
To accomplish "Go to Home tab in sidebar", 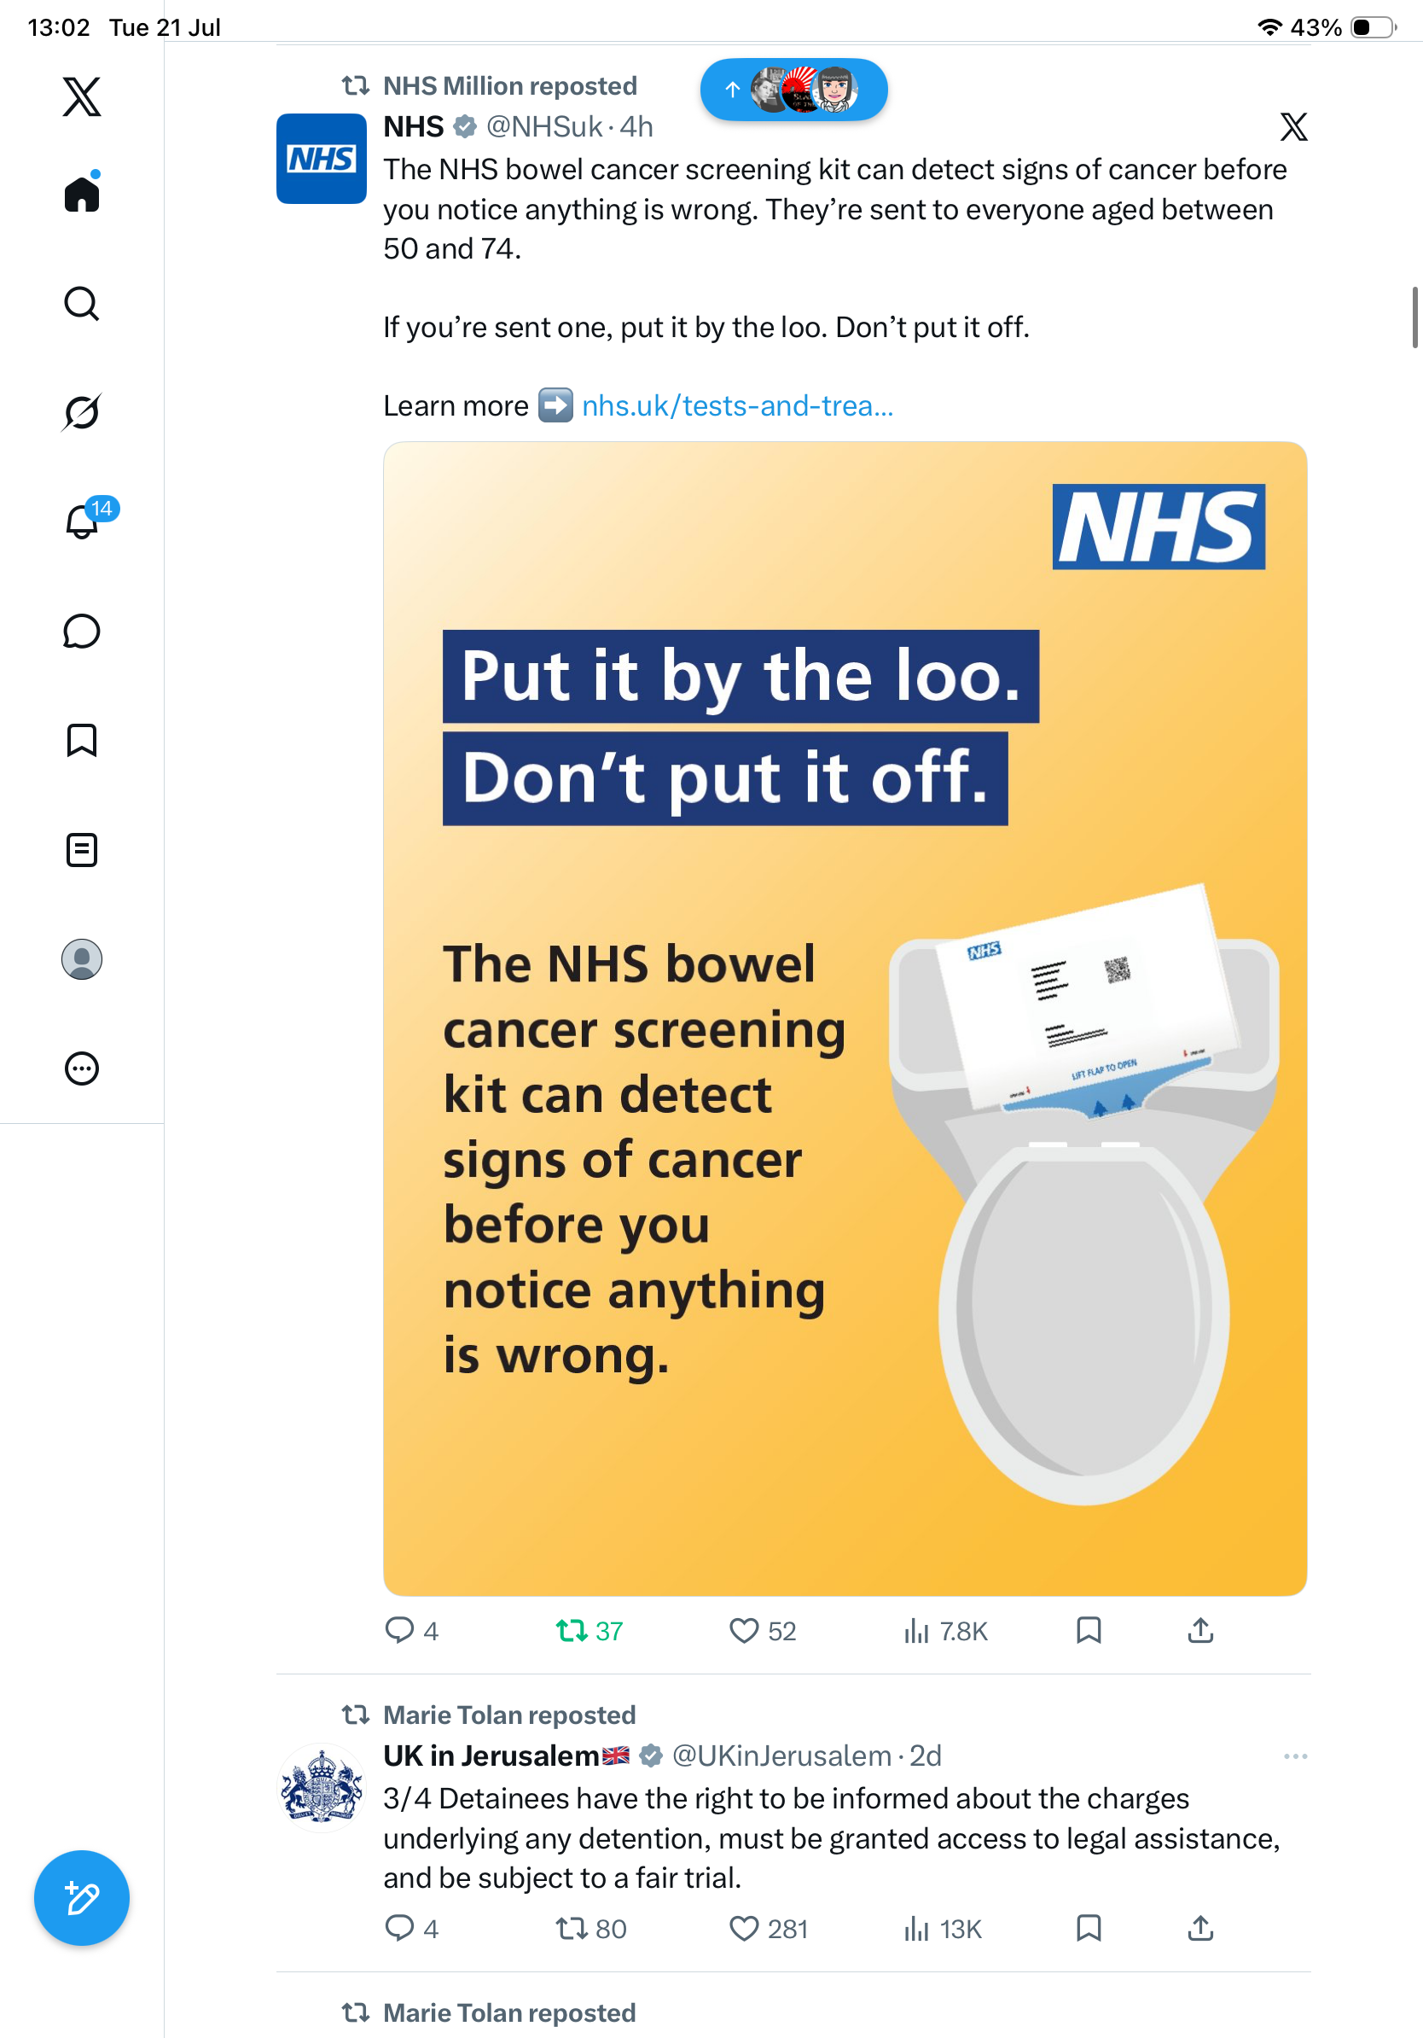I will point(82,192).
